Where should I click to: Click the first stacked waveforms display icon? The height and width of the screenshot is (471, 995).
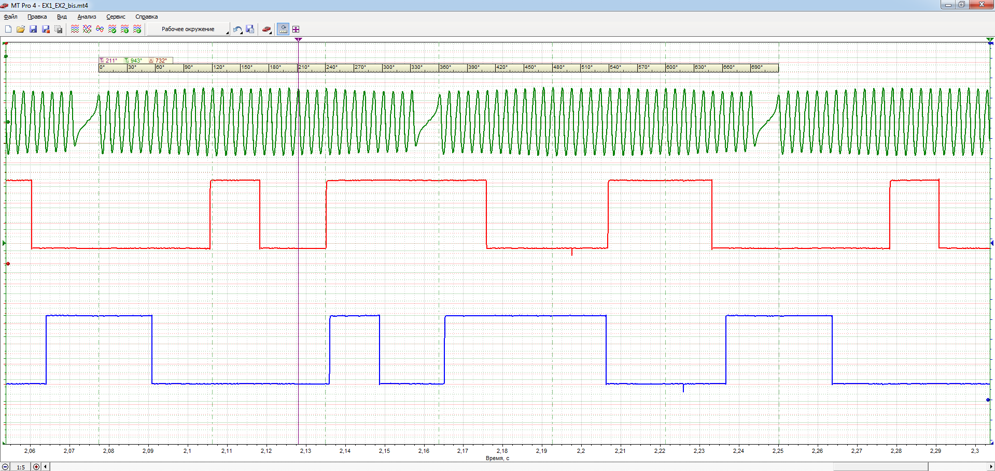75,29
